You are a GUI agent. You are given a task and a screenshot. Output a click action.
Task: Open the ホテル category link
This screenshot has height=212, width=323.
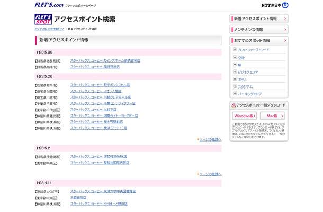pyautogui.click(x=243, y=79)
